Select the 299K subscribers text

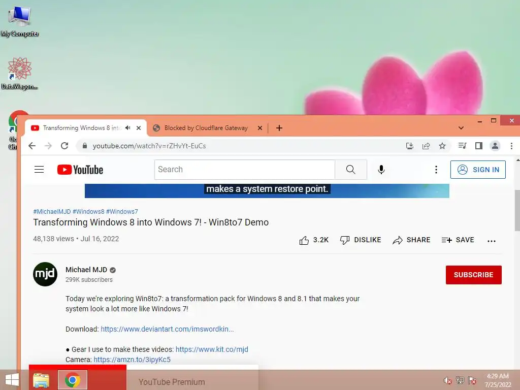point(89,280)
